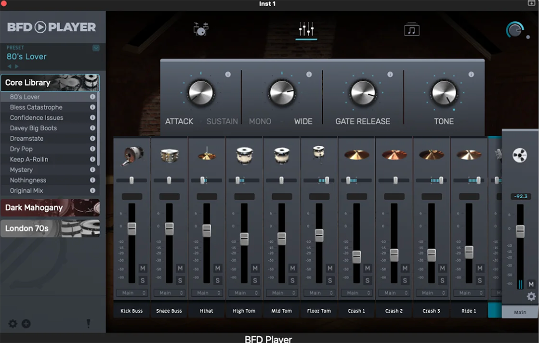Show info for Mystery preset
The image size is (539, 343).
pyautogui.click(x=92, y=170)
